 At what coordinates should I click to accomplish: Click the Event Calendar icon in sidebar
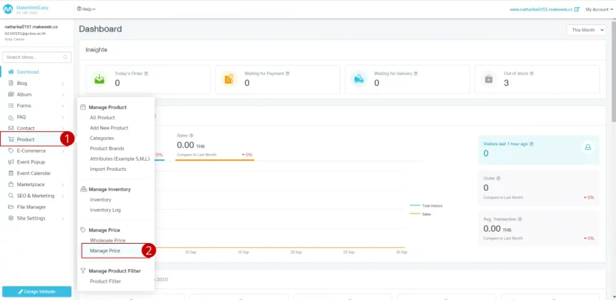11,173
